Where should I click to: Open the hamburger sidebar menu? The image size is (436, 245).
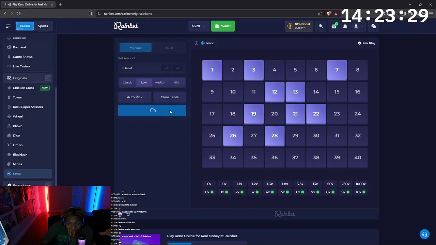click(8, 26)
